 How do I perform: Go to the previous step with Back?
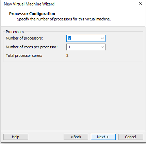[x=76, y=137]
